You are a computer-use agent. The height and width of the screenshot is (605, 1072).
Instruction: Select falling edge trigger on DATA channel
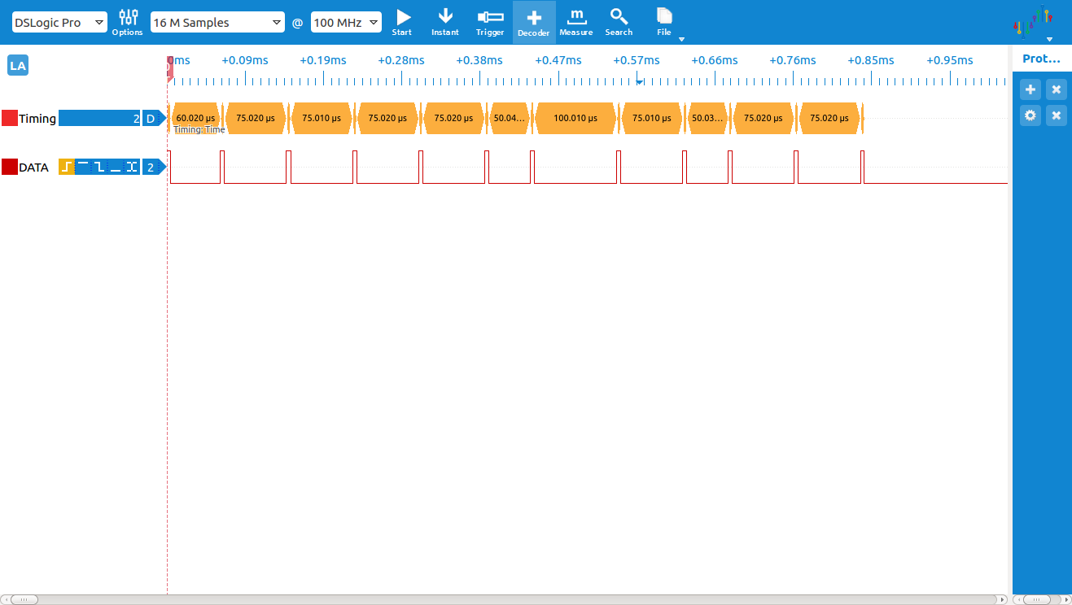pyautogui.click(x=99, y=168)
